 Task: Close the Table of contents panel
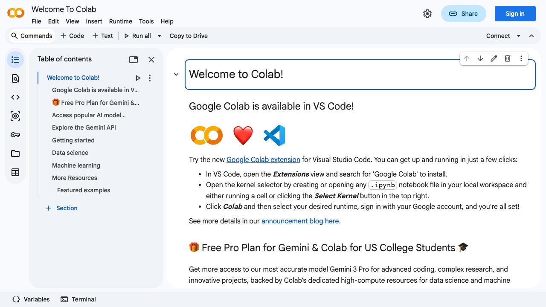[151, 60]
